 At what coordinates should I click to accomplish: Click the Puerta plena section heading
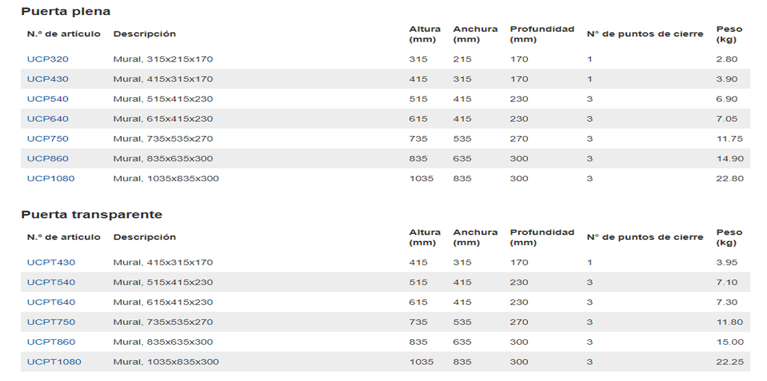pos(66,12)
